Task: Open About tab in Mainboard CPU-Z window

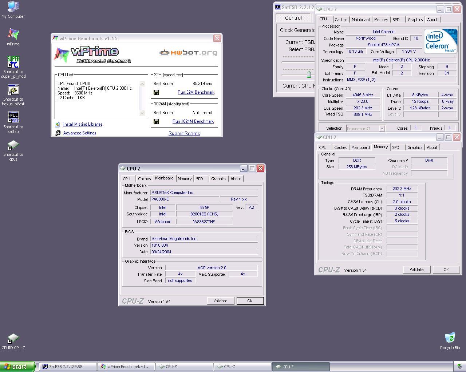Action: (236, 179)
